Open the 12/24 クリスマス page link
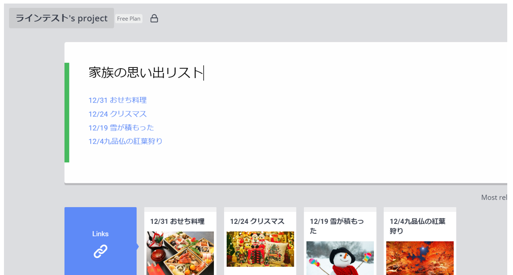513x275 pixels. tap(117, 114)
